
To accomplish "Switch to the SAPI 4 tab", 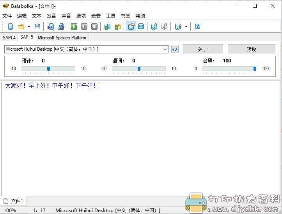I will pyautogui.click(x=9, y=37).
